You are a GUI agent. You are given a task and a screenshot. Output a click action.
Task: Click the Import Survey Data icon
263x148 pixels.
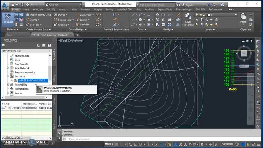pos(28,15)
